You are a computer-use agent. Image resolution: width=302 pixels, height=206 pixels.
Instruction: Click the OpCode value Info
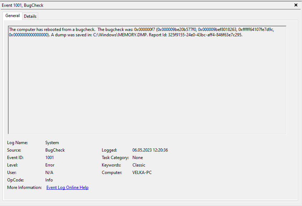pos(49,180)
